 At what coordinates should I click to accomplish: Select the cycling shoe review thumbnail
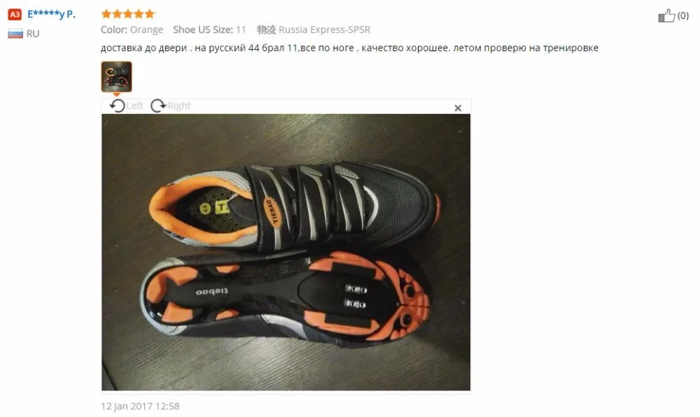pos(116,77)
